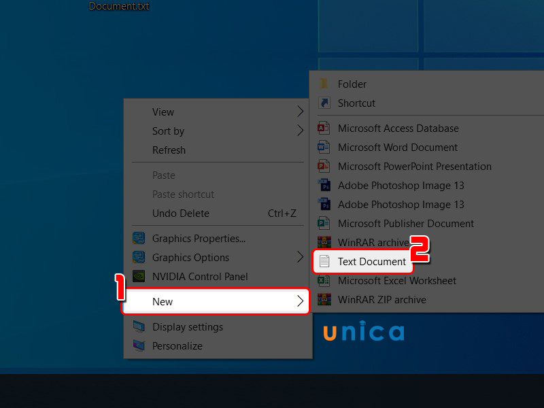Select Undo Delete menu entry

[x=218, y=214]
